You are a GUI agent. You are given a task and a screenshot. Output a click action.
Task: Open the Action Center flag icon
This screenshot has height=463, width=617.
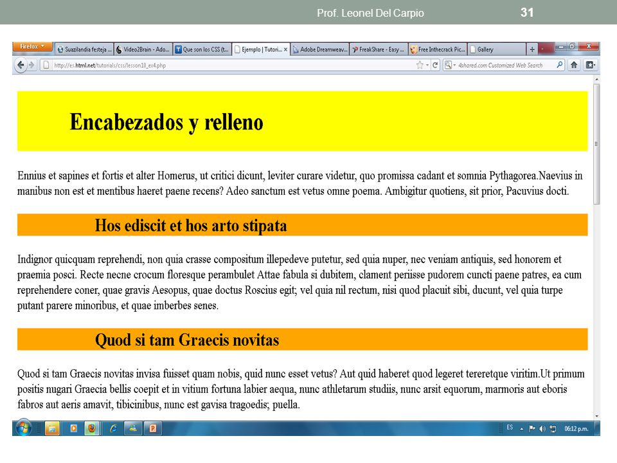532,428
